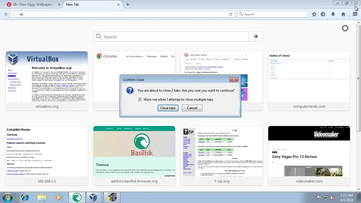Click the computernewb.com label text
The height and width of the screenshot is (203, 361).
[x=309, y=107]
